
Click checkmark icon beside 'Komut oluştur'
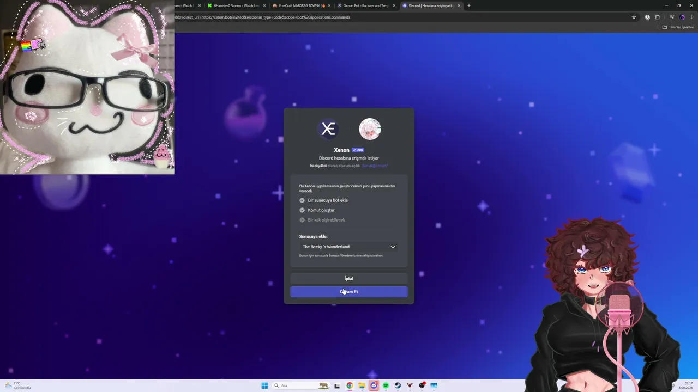coord(302,210)
